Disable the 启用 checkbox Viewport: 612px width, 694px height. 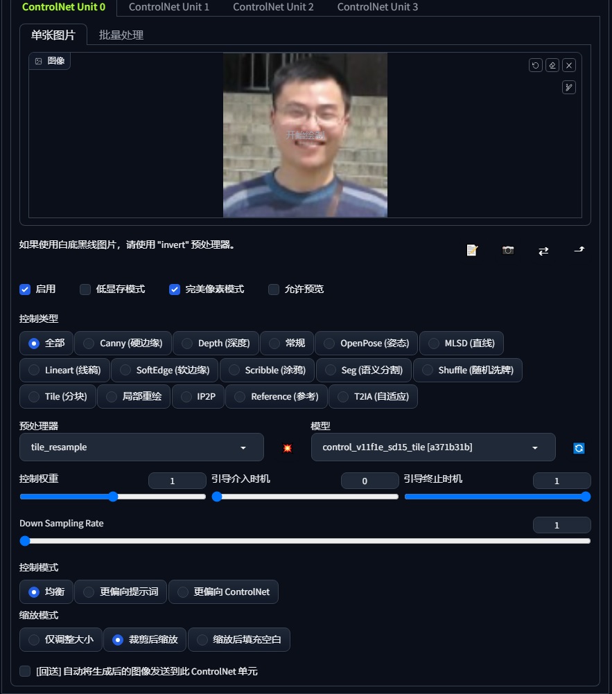click(25, 290)
